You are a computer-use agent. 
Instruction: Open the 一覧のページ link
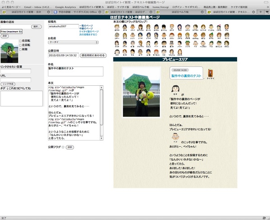tap(86, 26)
